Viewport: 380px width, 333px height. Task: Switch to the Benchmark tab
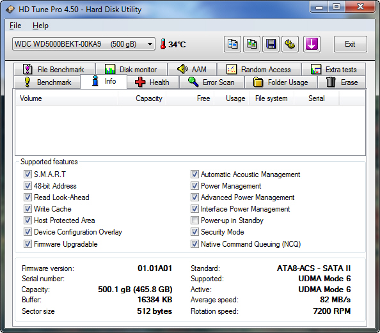tap(47, 82)
